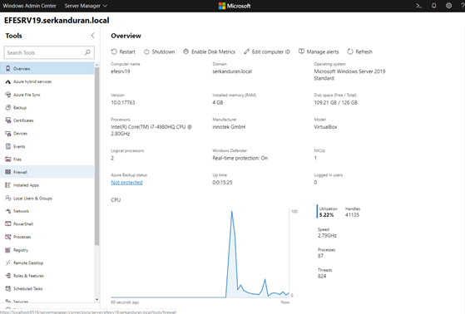This screenshot has width=465, height=314.
Task: Click the down arrow of the tools scrollbar
Action: [x=96, y=300]
